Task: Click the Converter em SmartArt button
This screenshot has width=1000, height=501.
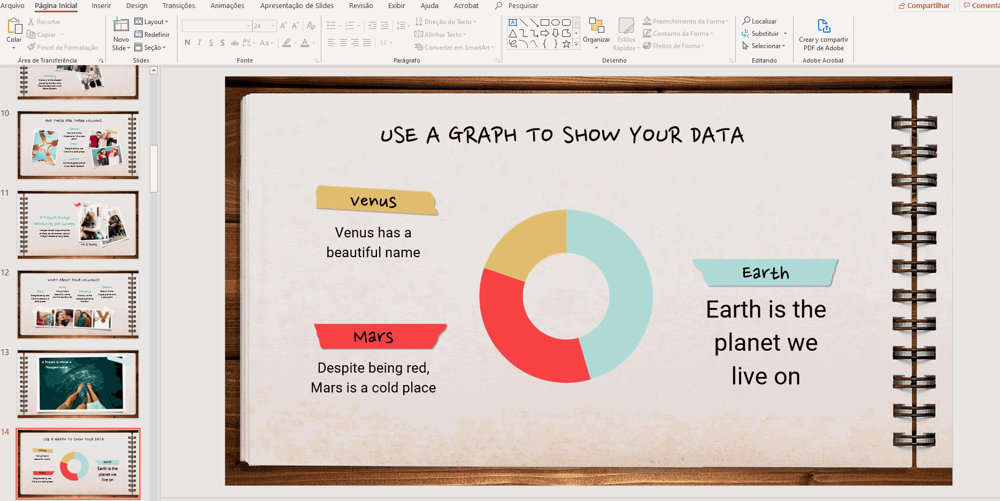Action: (x=454, y=48)
